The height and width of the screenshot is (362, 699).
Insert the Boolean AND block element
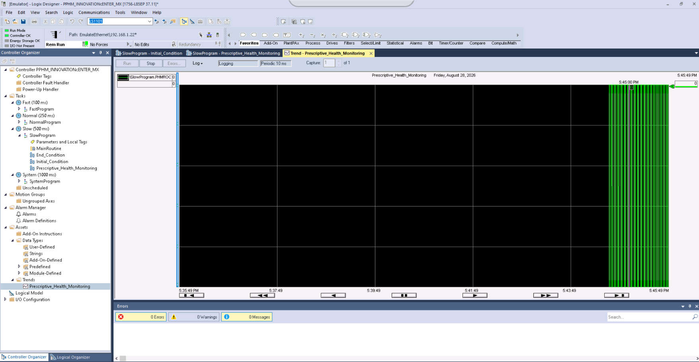[345, 35]
